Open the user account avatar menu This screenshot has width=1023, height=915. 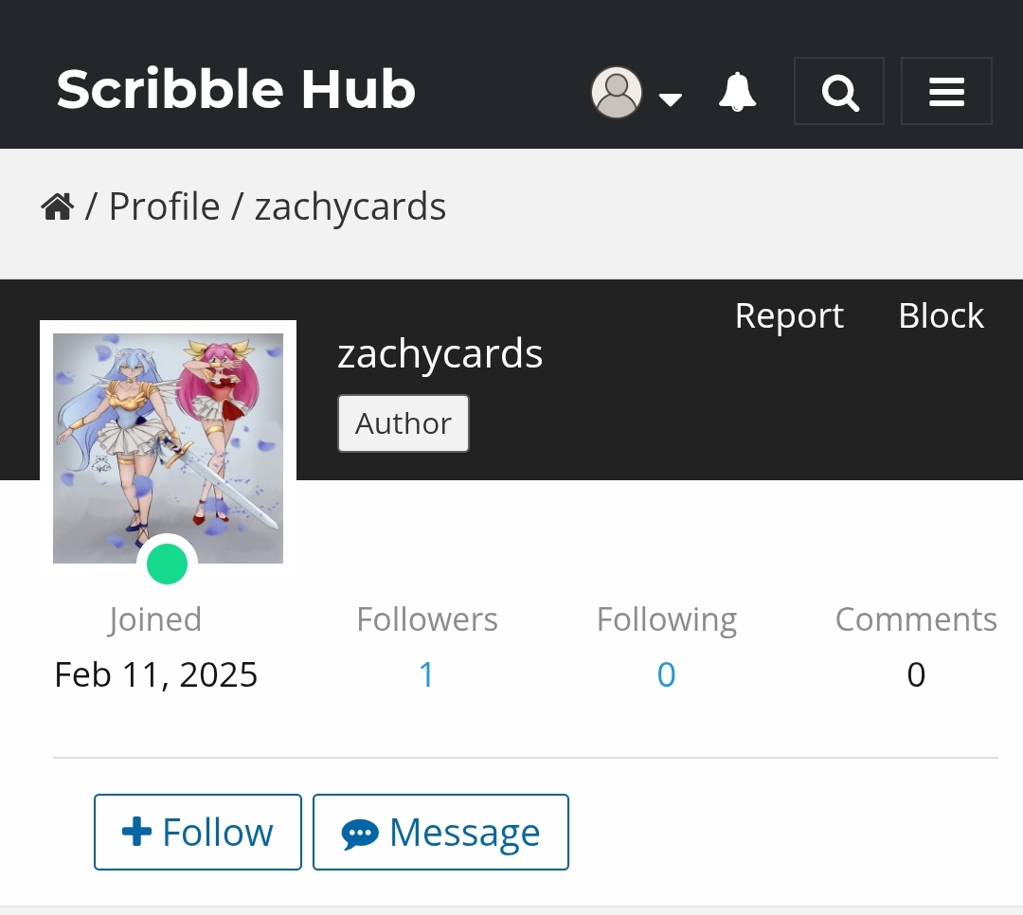617,92
